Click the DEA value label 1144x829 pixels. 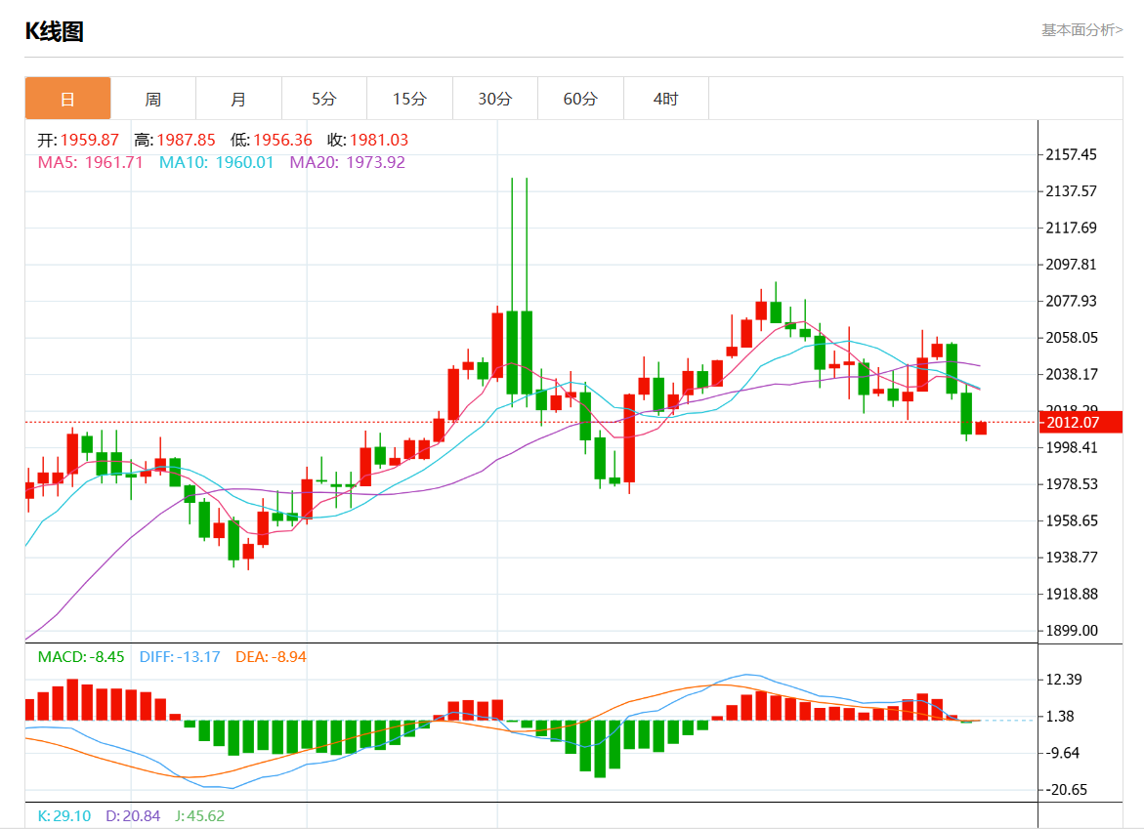click(x=271, y=657)
